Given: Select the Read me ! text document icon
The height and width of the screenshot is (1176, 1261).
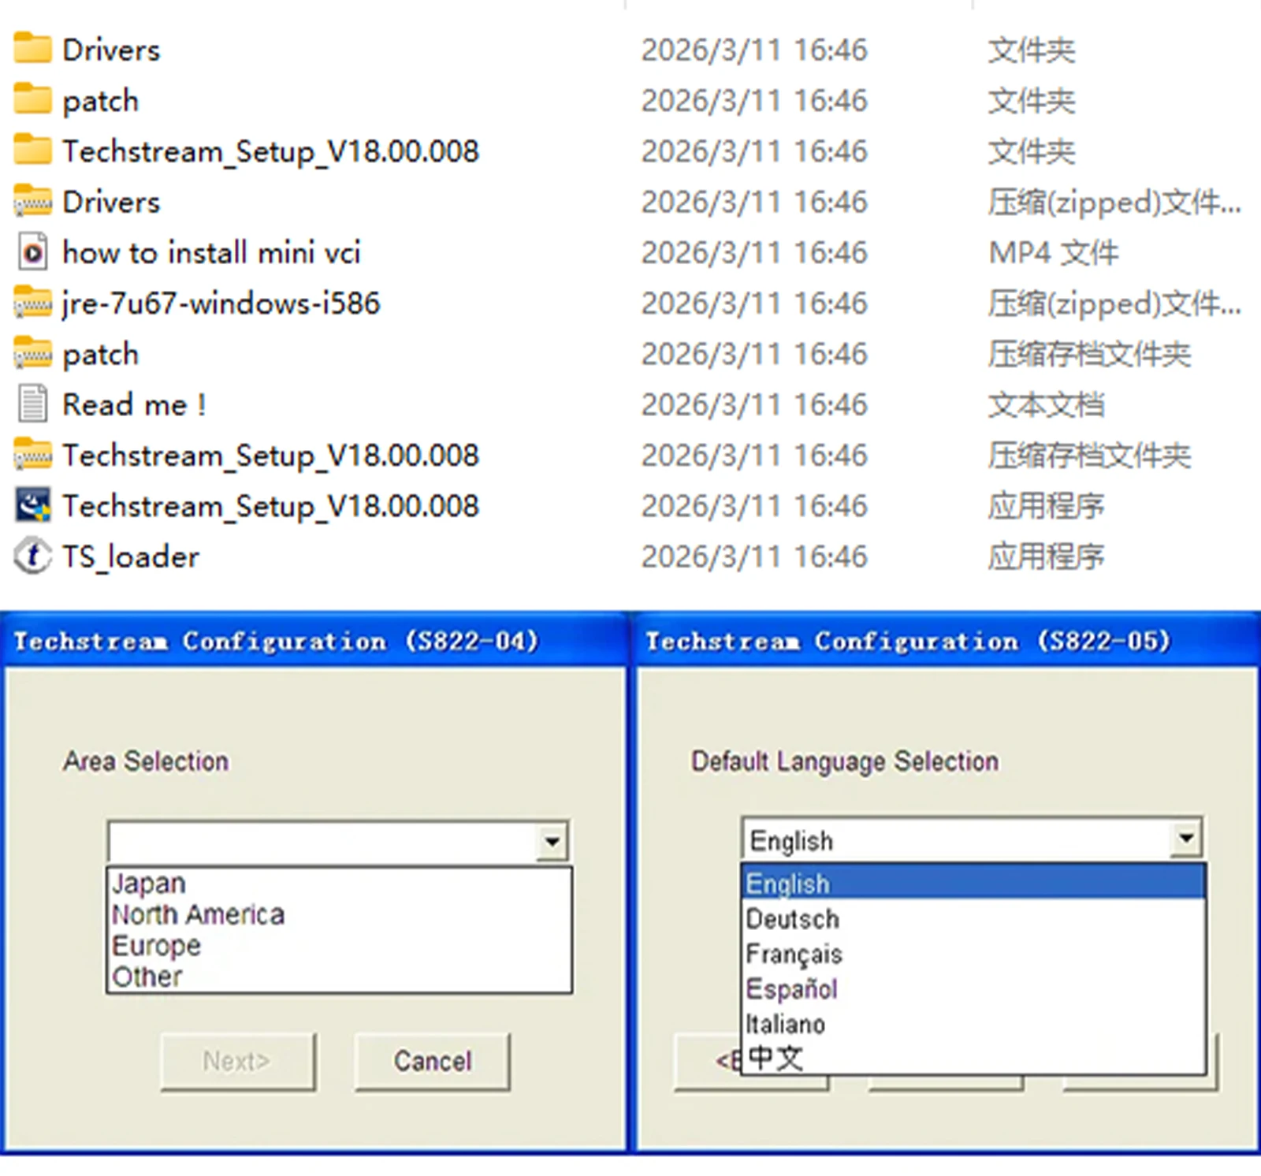Looking at the screenshot, I should pos(32,404).
